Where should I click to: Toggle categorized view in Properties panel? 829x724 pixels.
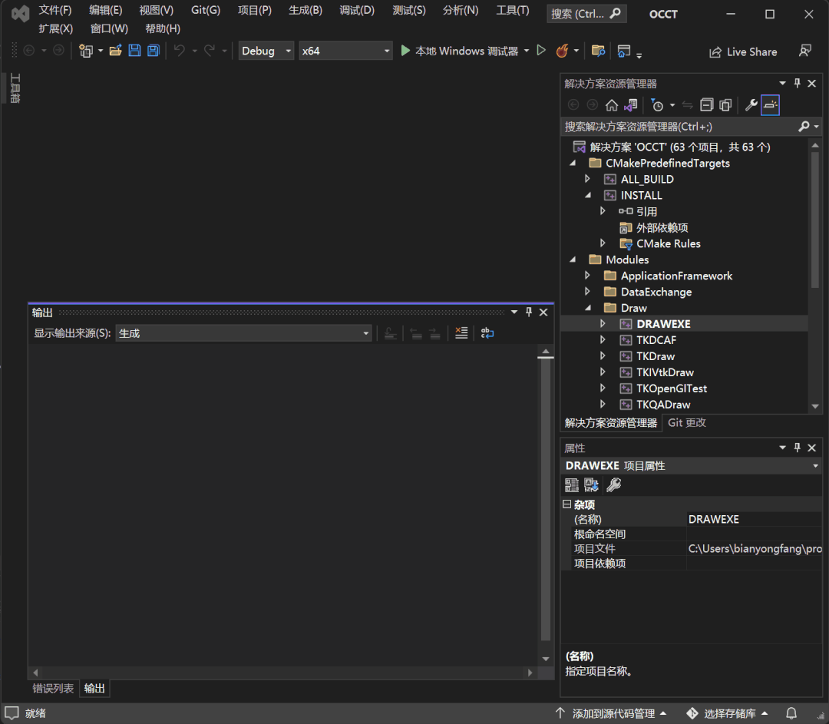(572, 484)
